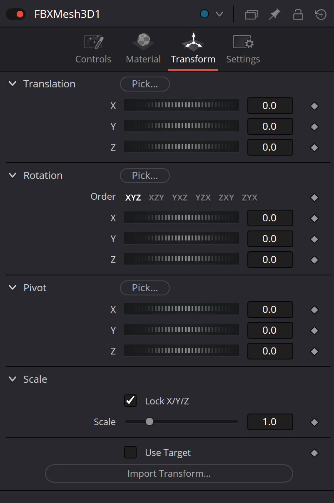Click the Translation Z keyframe diamond
The width and height of the screenshot is (334, 503).
click(x=315, y=148)
